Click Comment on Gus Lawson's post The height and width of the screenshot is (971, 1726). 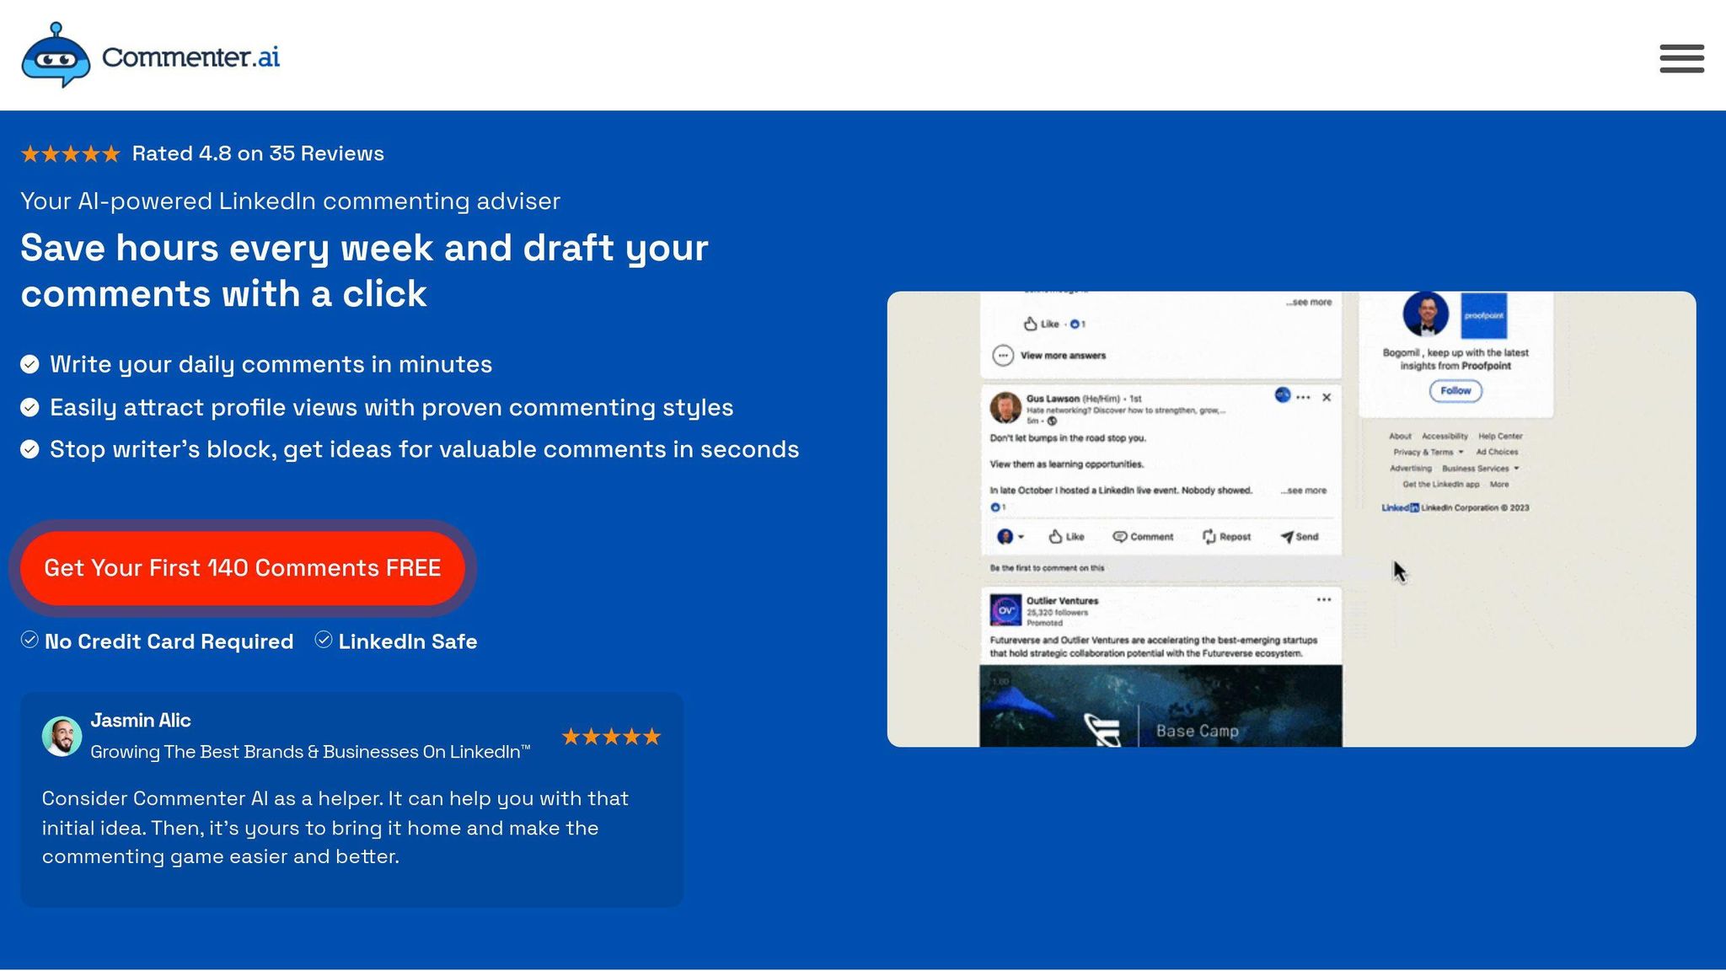pyautogui.click(x=1143, y=537)
